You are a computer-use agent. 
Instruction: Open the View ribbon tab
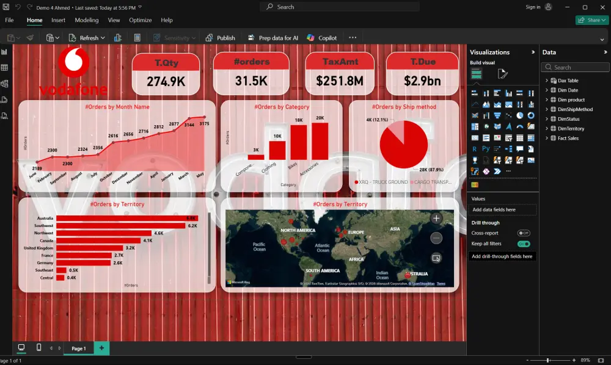114,20
